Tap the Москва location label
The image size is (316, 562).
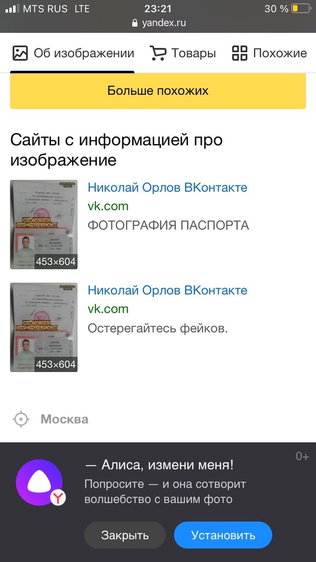(x=65, y=419)
